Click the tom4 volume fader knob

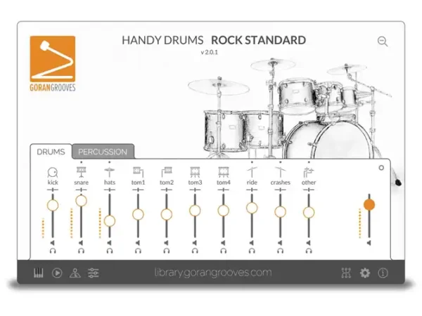click(224, 211)
